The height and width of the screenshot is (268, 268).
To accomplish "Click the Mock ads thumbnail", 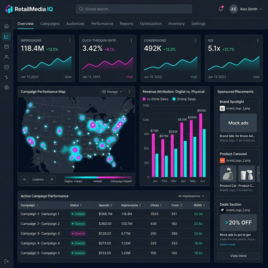I will coord(238,123).
